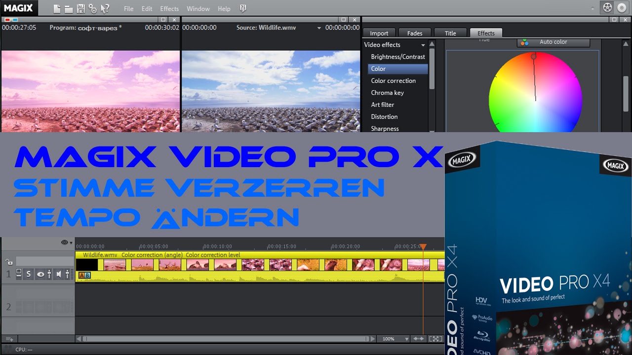Screen dimensions: 632x355
Task: Open track view options eye icon above tracks
Action: coord(64,243)
